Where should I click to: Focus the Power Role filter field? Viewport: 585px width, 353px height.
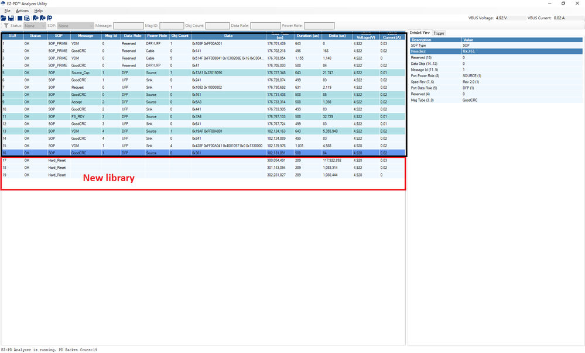pos(319,26)
